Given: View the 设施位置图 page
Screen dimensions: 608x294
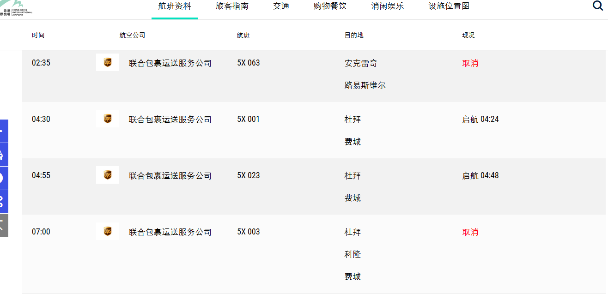Looking at the screenshot, I should click(449, 6).
